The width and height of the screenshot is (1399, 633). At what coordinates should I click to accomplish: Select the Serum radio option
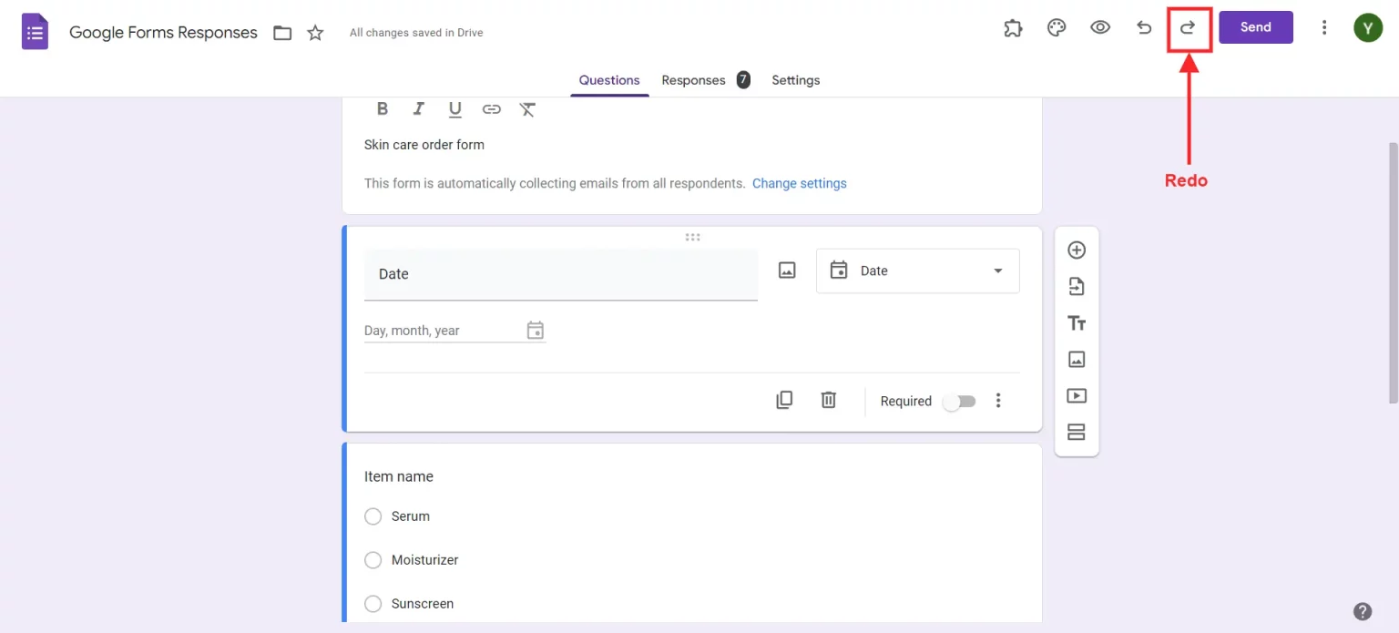click(373, 516)
